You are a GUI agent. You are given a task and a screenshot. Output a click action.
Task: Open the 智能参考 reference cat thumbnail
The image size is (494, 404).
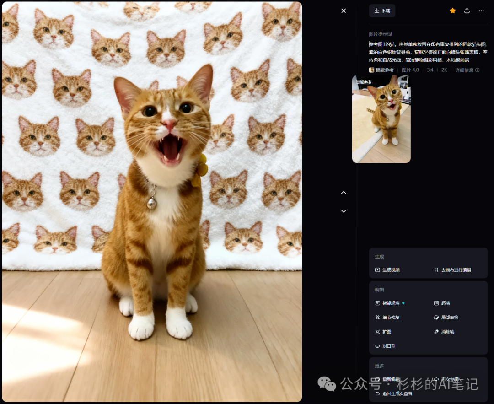(x=381, y=119)
